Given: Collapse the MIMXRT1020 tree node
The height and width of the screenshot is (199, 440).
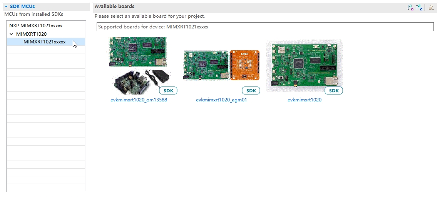Looking at the screenshot, I should click(x=12, y=34).
